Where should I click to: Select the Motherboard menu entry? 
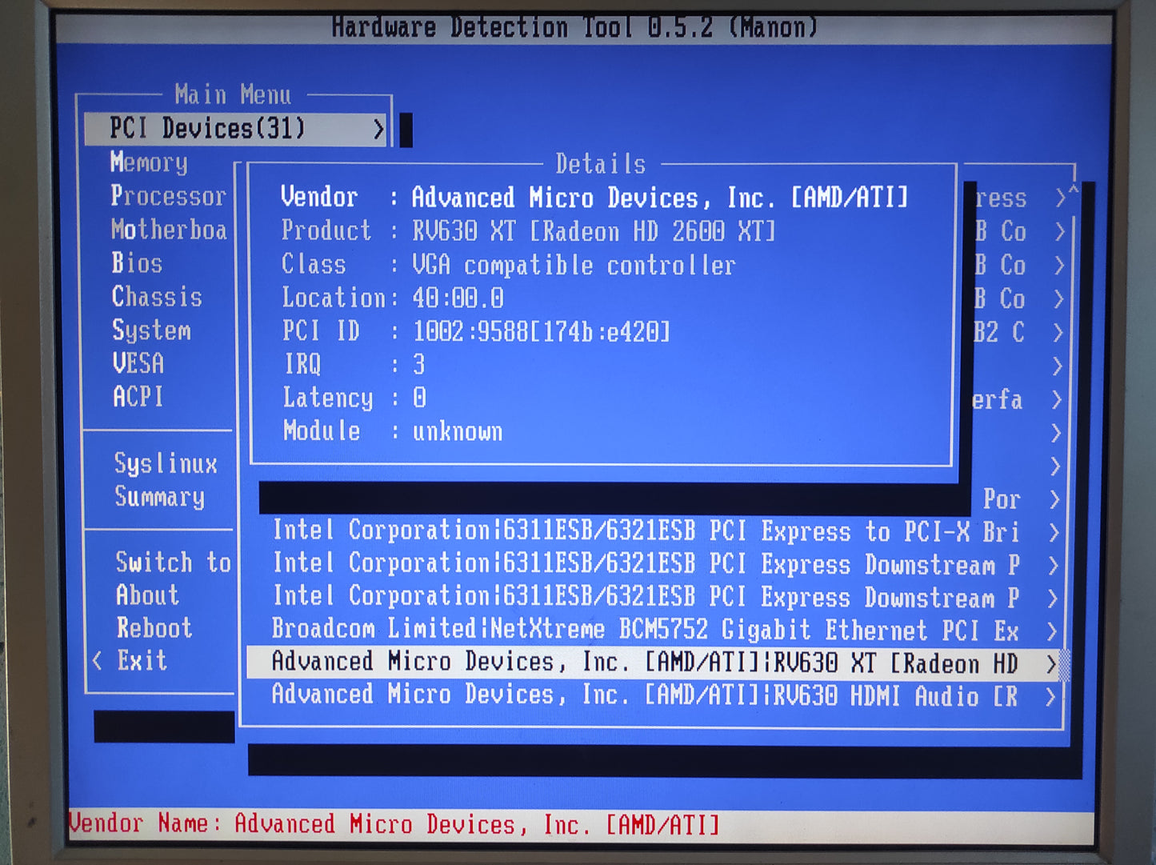tap(169, 230)
